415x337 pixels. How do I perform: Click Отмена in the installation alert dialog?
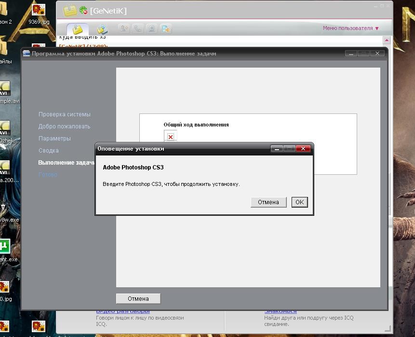click(x=268, y=202)
